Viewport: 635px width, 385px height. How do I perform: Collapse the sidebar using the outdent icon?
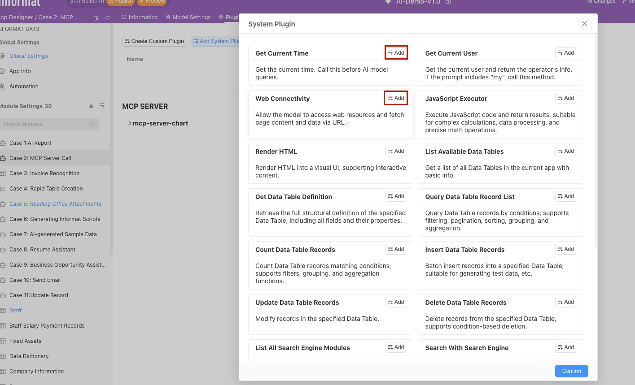pos(107,18)
